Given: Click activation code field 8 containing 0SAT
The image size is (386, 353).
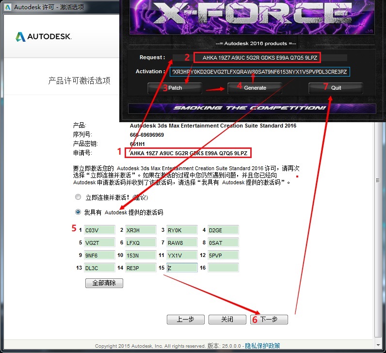Looking at the screenshot, I should pyautogui.click(x=223, y=242).
